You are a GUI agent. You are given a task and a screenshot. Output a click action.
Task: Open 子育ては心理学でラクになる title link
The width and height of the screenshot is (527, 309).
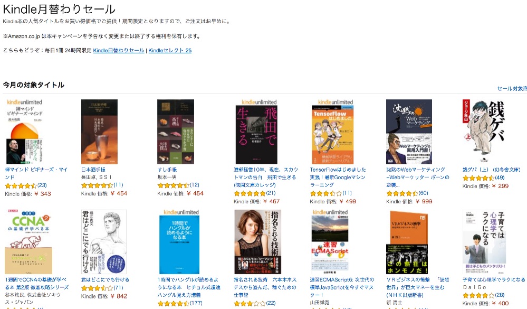click(493, 280)
